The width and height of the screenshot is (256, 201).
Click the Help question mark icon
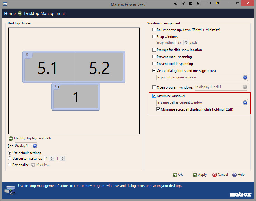[x=235, y=175]
